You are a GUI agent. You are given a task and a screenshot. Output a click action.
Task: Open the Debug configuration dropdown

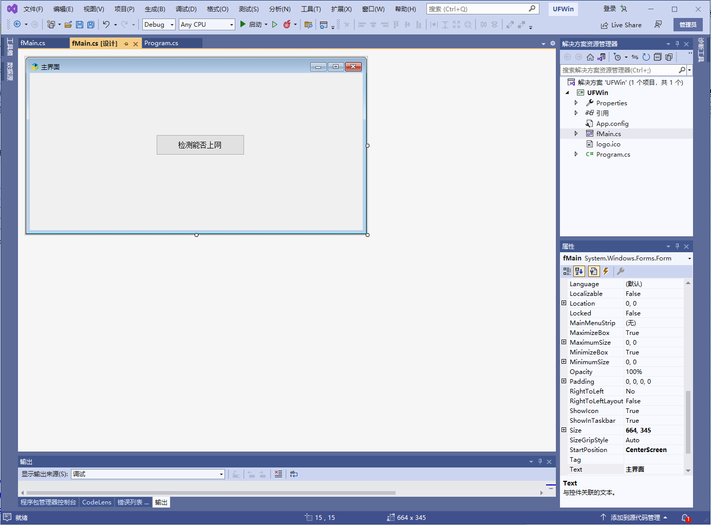159,24
